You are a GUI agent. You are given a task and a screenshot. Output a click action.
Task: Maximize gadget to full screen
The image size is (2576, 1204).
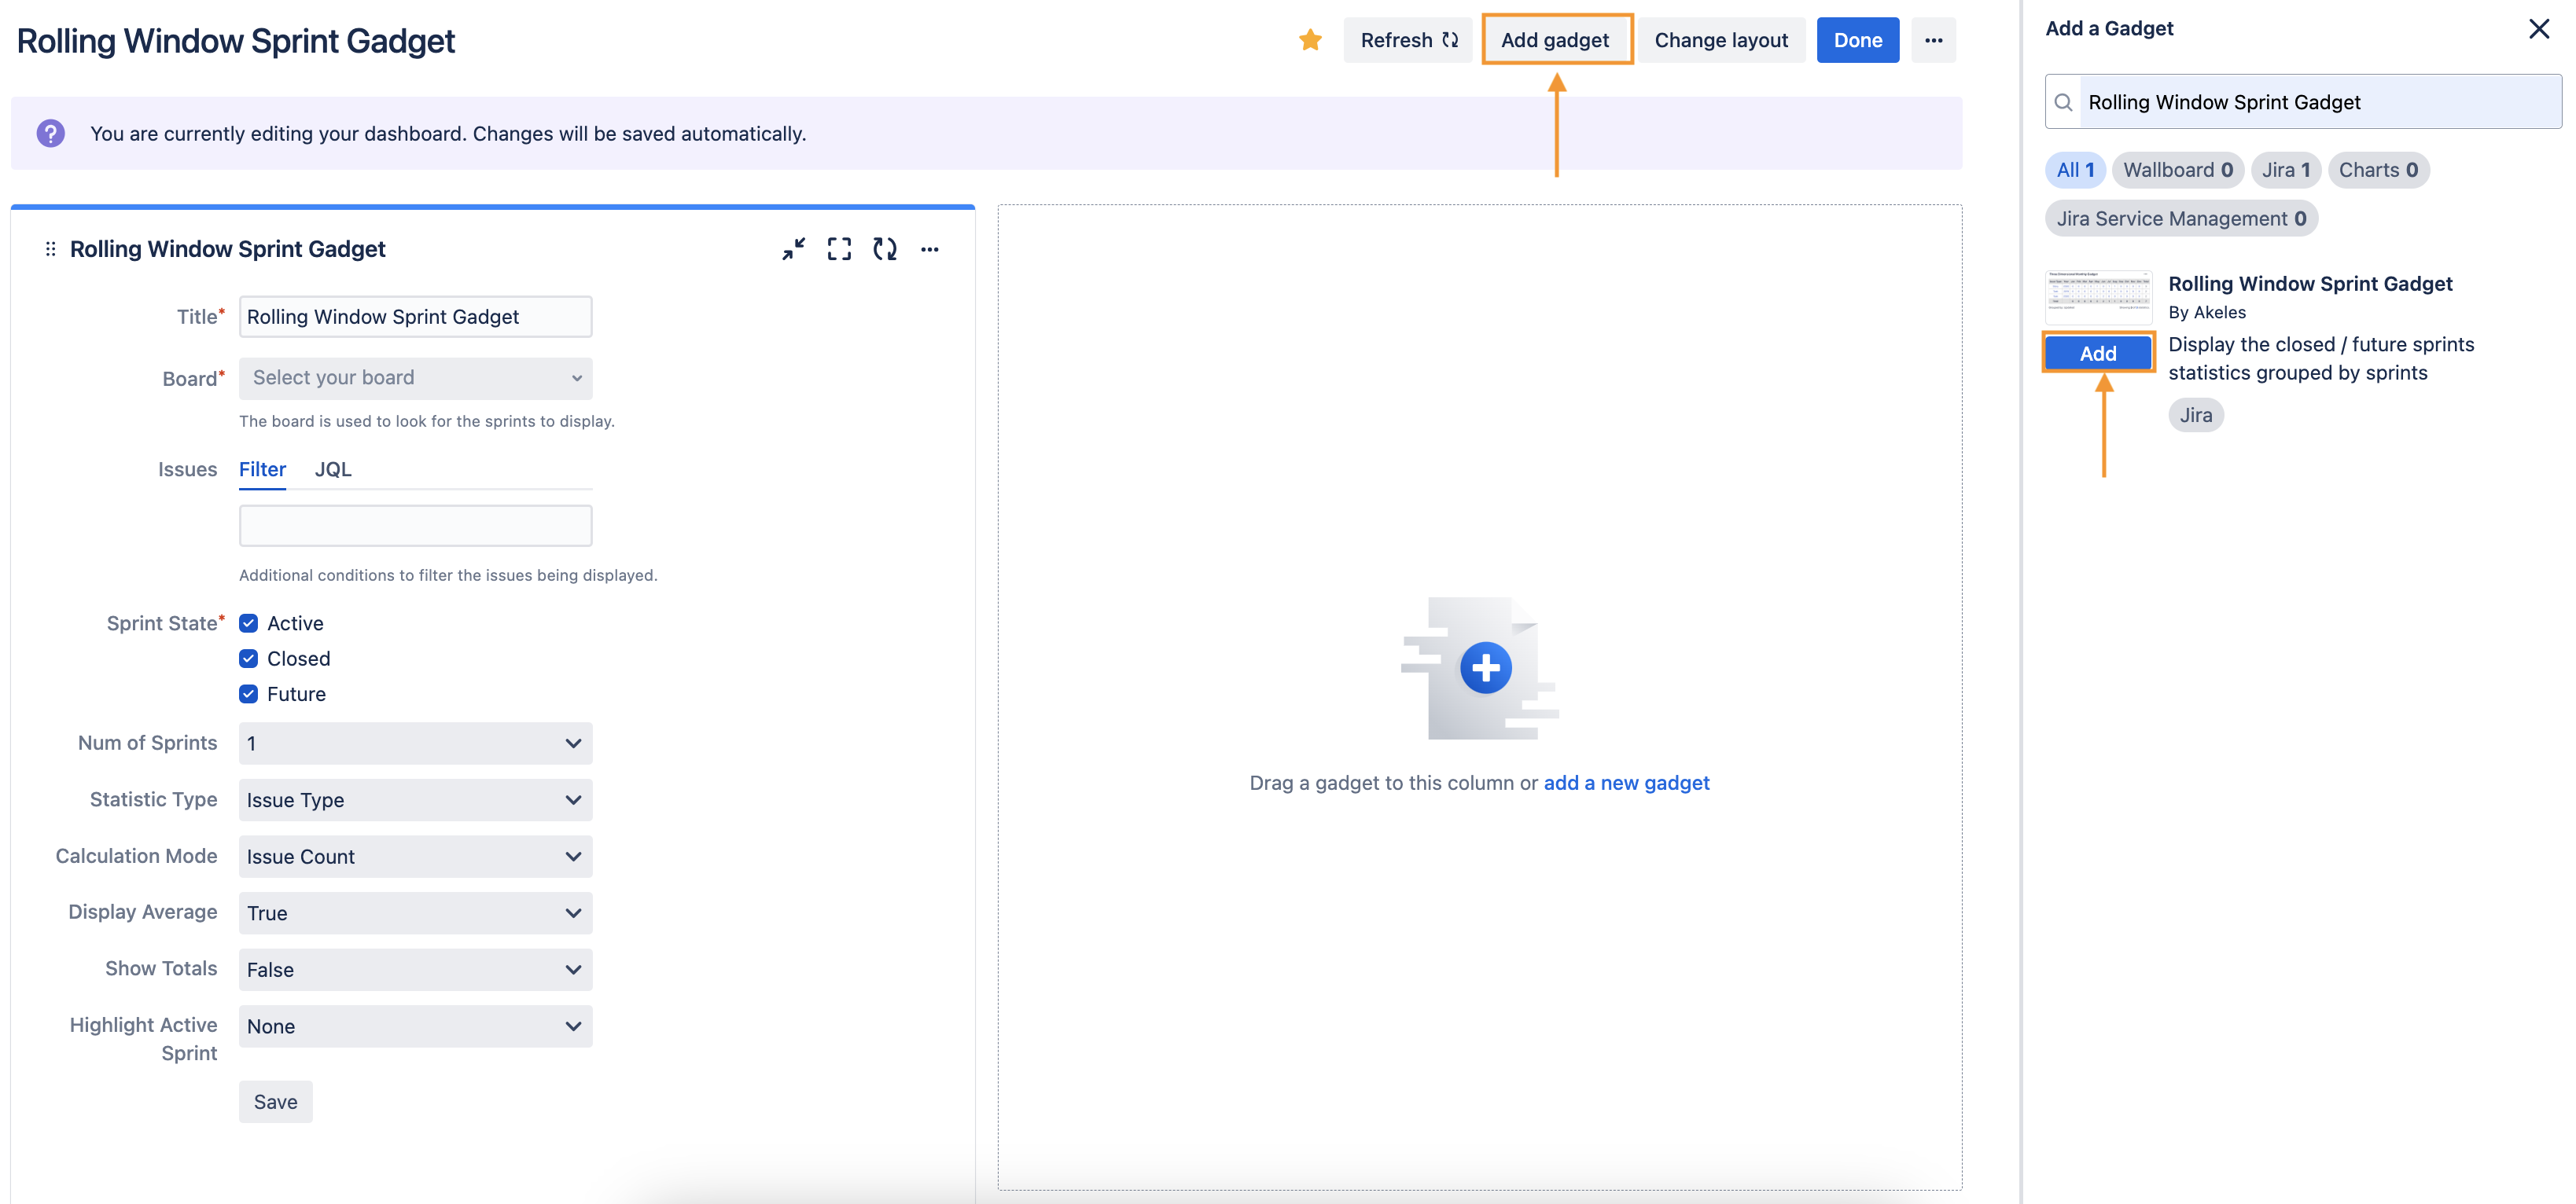[839, 249]
